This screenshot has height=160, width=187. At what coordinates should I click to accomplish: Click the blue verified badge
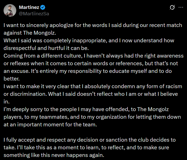click(43, 7)
